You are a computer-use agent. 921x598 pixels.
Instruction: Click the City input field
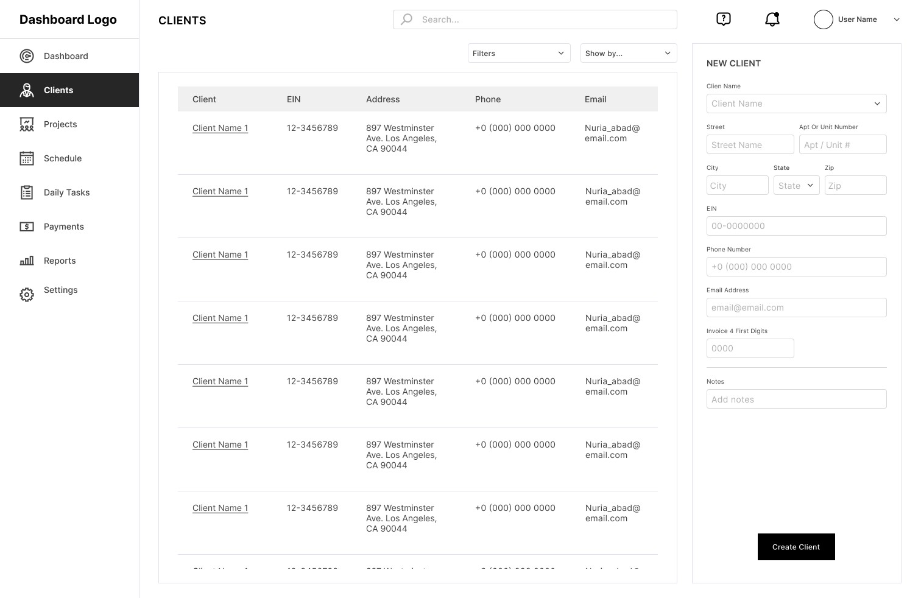737,185
